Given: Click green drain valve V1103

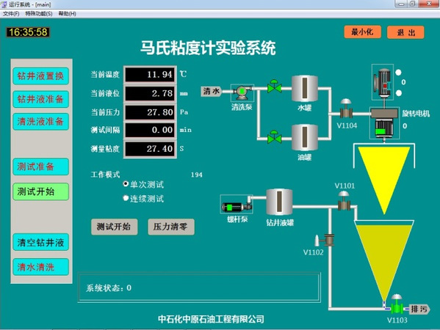Looking at the screenshot, I should (396, 304).
